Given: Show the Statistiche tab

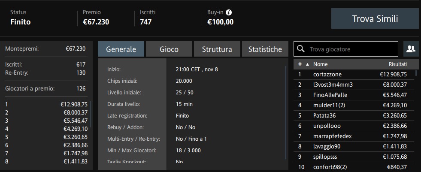Looking at the screenshot, I should point(265,49).
